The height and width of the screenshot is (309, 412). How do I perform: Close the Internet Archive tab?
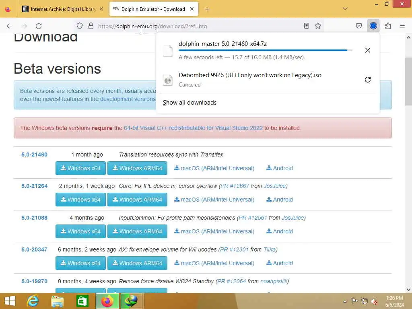pyautogui.click(x=101, y=9)
